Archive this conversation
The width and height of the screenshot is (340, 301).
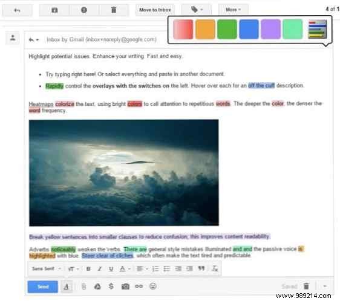click(54, 10)
